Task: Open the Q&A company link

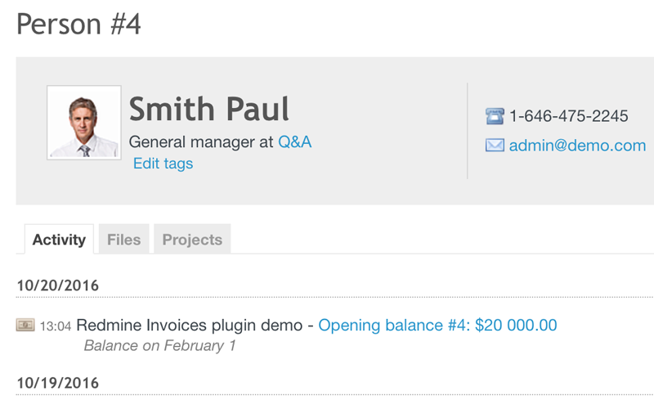Action: pyautogui.click(x=294, y=142)
